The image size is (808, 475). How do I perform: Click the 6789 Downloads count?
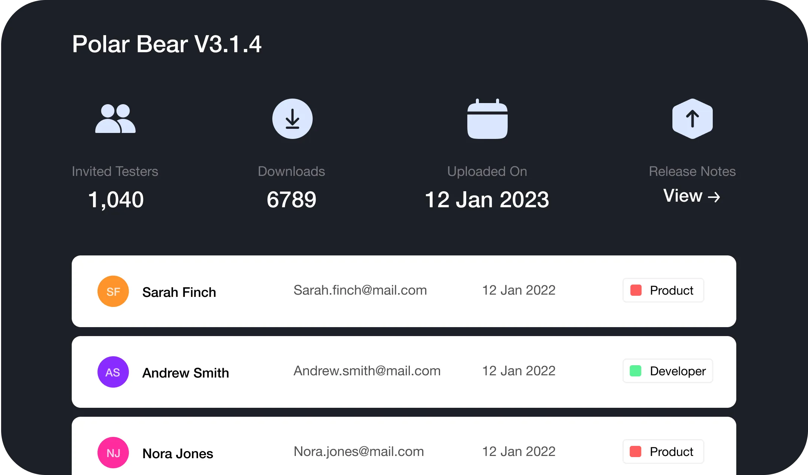coord(291,199)
